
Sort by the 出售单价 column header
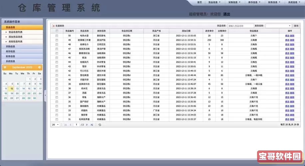click(222, 31)
